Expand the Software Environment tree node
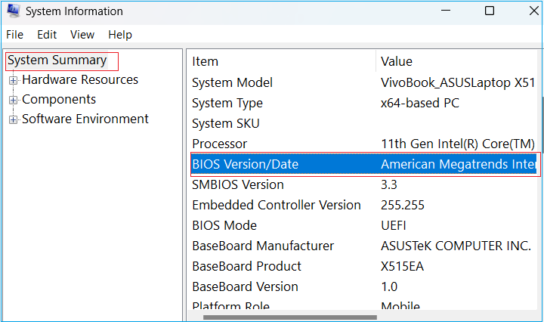Screen dimensions: 544x322 click(13, 119)
